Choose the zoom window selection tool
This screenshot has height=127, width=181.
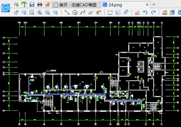(x=32, y=12)
